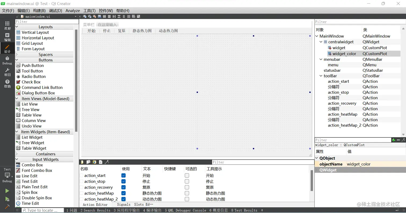Collapse the toolBar tree node
The image size is (406, 213).
(321, 76)
